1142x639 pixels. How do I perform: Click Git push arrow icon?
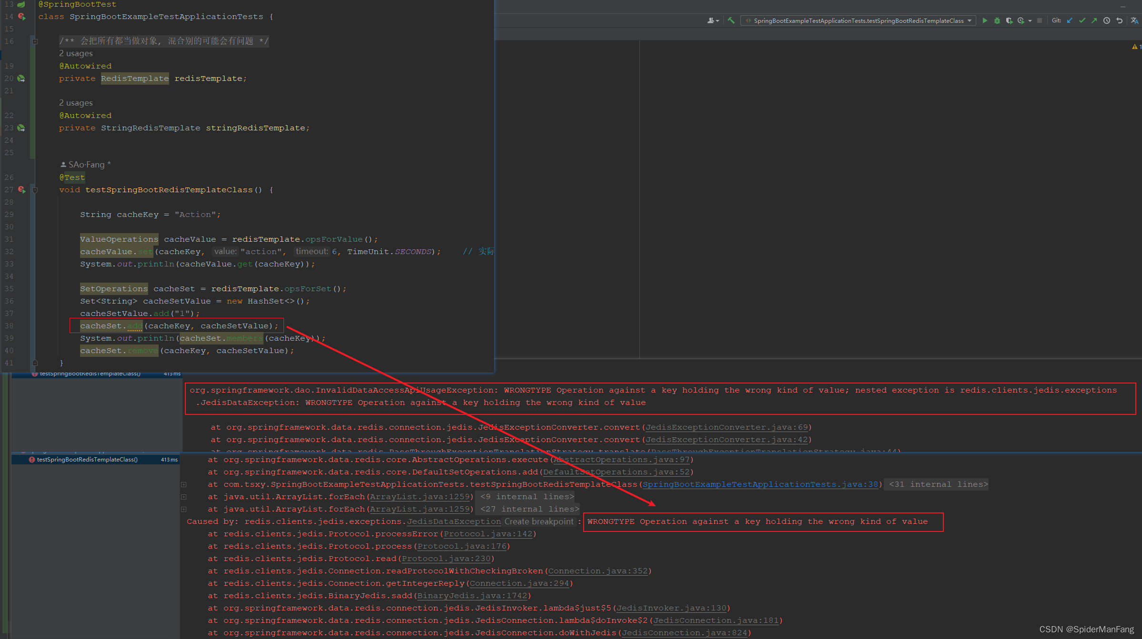1094,20
